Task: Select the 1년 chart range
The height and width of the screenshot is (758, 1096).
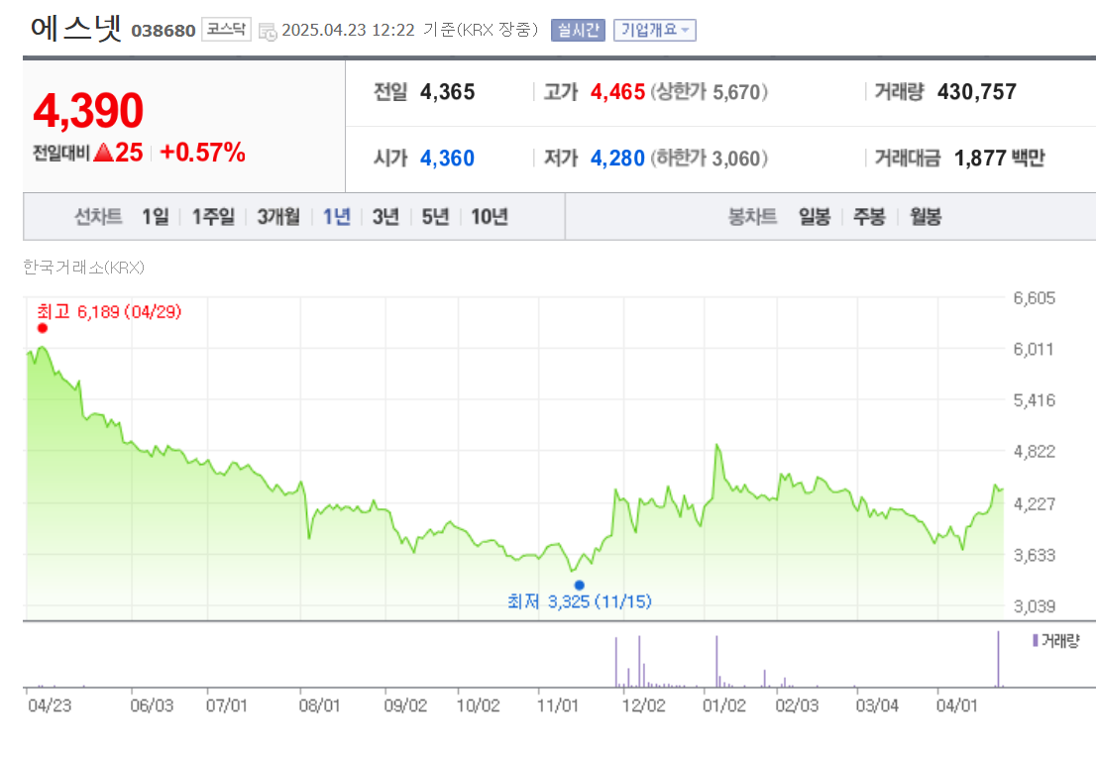Action: click(x=336, y=217)
